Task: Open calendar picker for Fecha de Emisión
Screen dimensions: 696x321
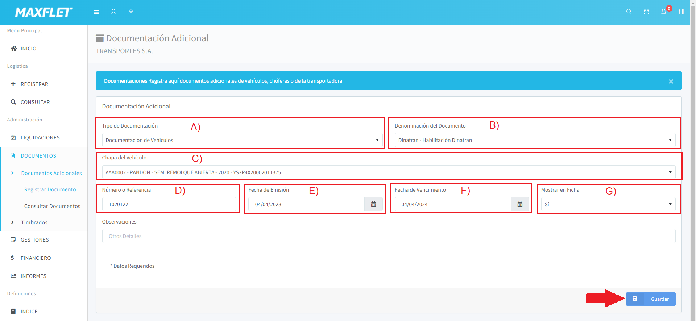Action: click(x=373, y=204)
